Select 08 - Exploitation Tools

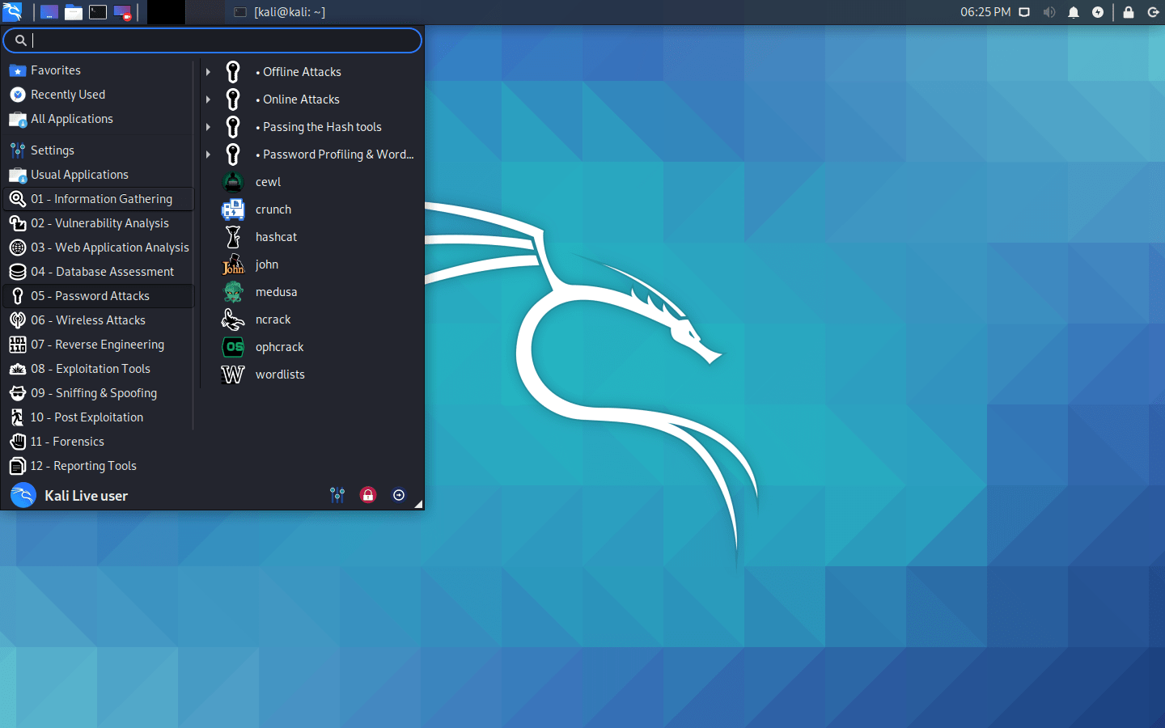tap(99, 369)
